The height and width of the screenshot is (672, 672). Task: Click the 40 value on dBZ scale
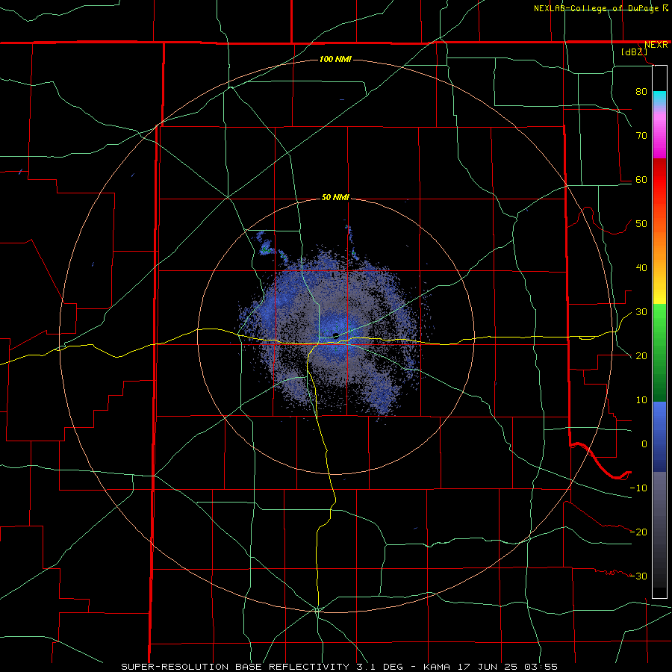pos(641,267)
